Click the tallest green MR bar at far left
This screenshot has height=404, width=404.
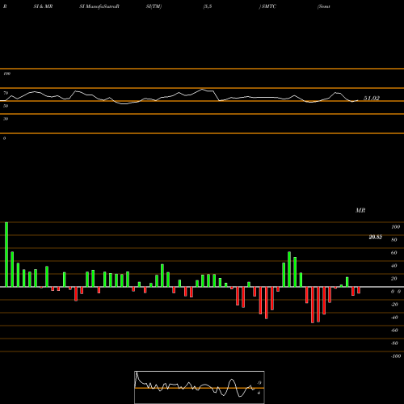tap(6, 255)
